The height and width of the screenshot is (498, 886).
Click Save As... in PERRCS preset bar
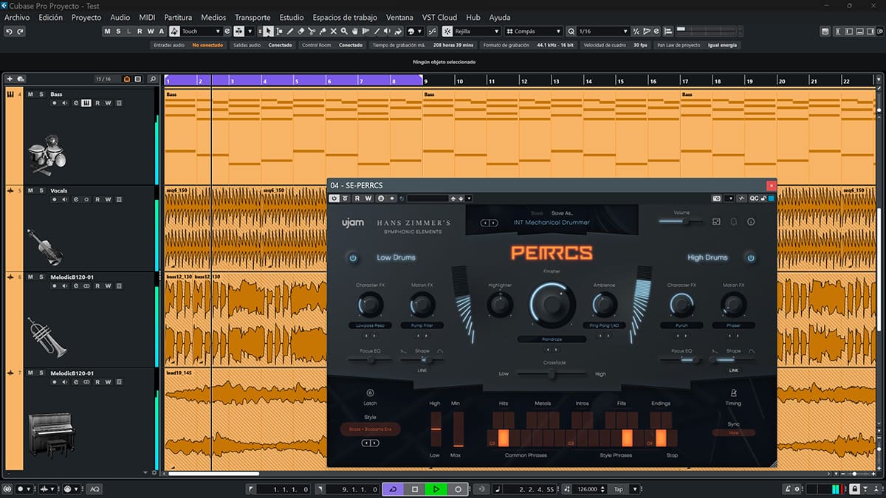[x=563, y=213]
